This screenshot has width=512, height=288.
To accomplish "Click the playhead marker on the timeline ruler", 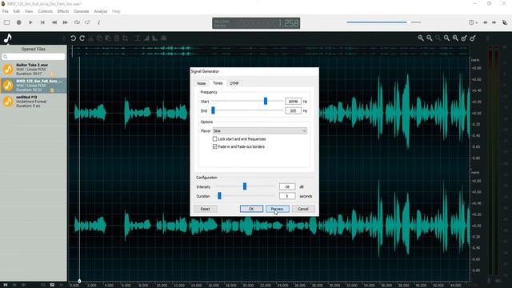I will 79,281.
